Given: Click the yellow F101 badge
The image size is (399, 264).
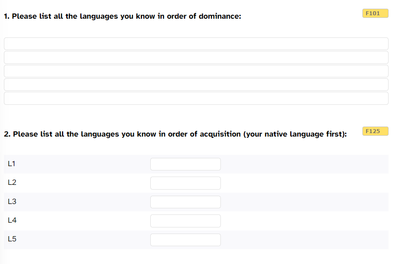Looking at the screenshot, I should point(375,13).
